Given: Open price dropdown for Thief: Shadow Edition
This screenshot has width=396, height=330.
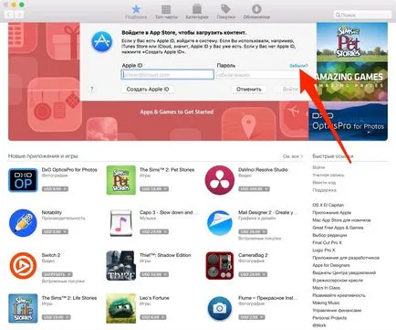Looking at the screenshot, I should [x=154, y=274].
